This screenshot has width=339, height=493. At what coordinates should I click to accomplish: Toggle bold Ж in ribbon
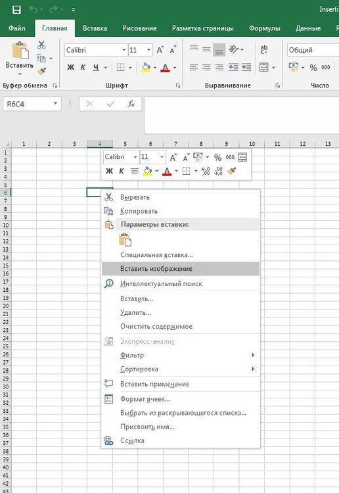point(71,67)
